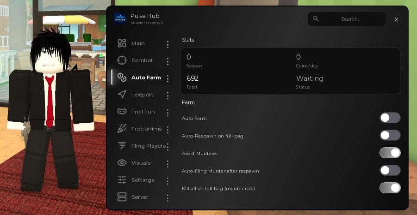
Task: Click the Auto Farm coins icon
Action: point(122,78)
